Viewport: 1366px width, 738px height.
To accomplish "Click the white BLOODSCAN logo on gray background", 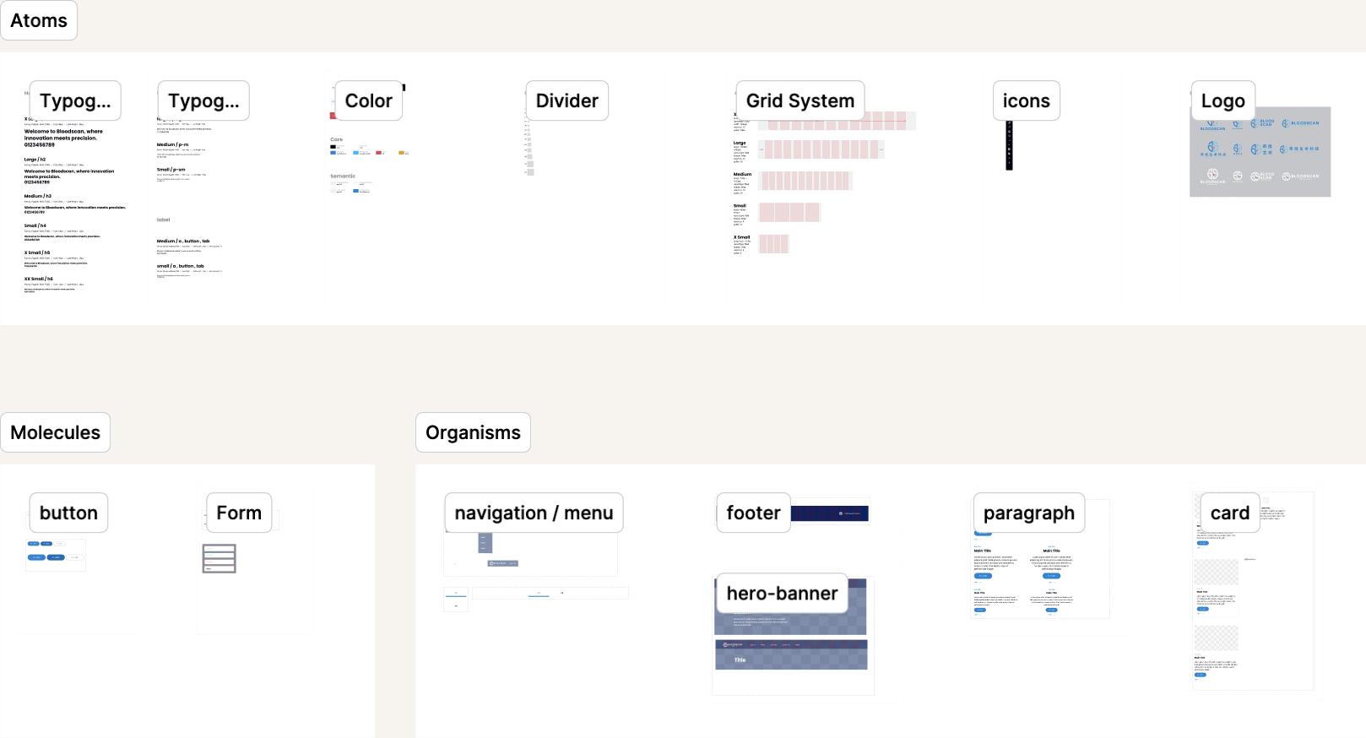I will [1213, 176].
